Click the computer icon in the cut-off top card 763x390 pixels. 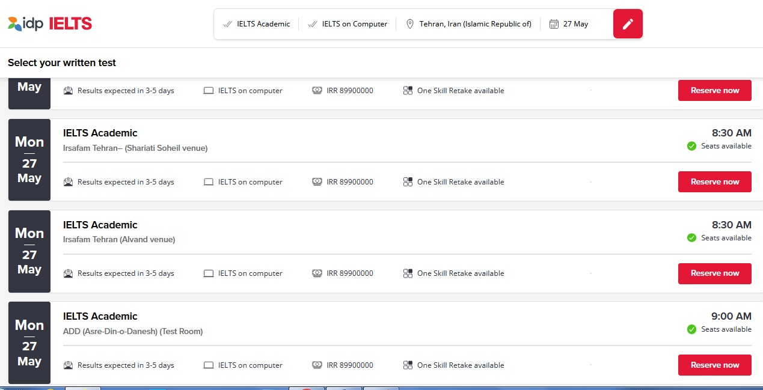click(x=209, y=91)
